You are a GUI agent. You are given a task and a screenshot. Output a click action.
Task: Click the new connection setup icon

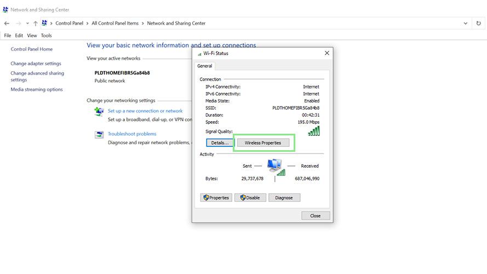[99, 111]
